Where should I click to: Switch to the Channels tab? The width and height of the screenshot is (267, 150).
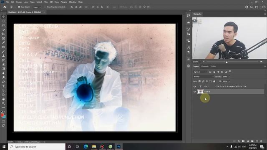pos(205,66)
